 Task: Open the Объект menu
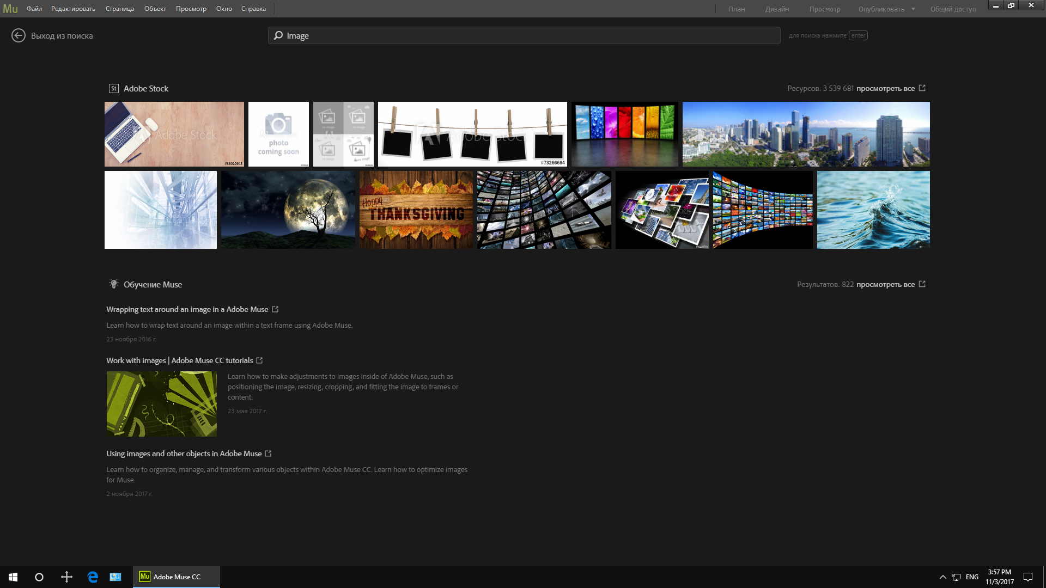(x=155, y=9)
